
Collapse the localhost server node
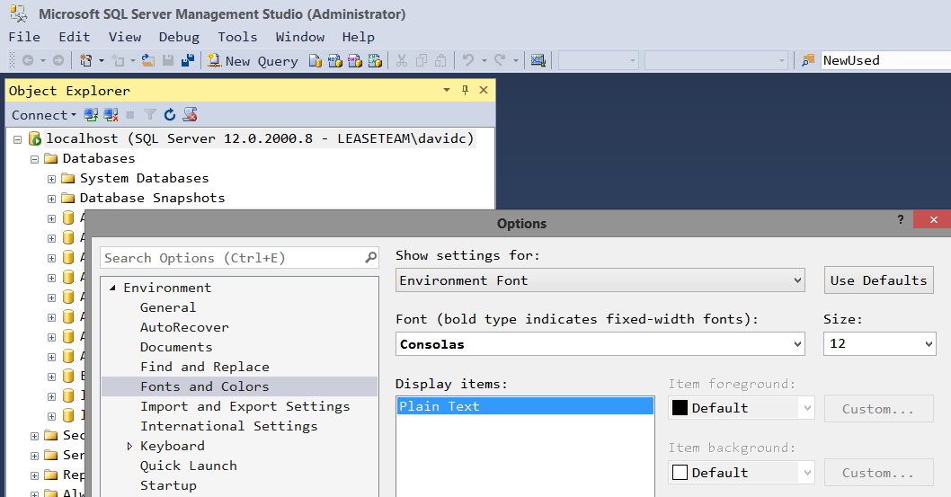[x=18, y=139]
